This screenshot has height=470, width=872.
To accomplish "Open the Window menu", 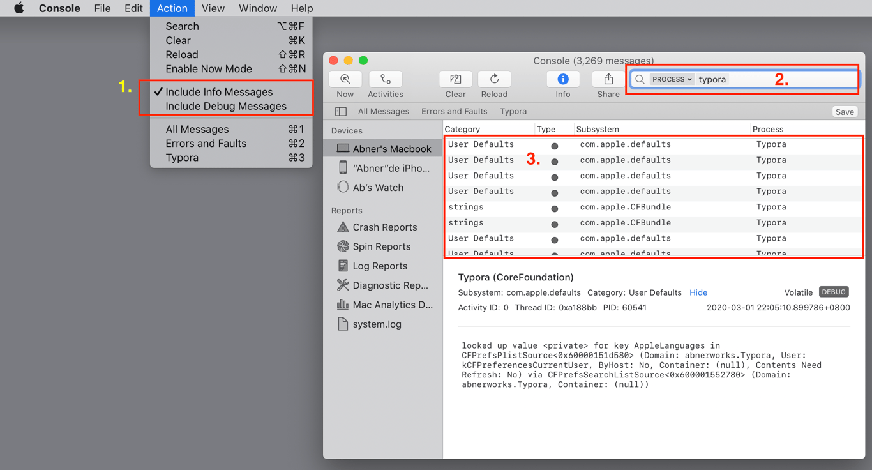I will coord(258,8).
